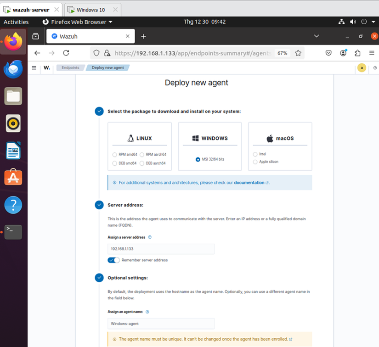
Task: Open Ubuntu Software store icon
Action: 13,177
